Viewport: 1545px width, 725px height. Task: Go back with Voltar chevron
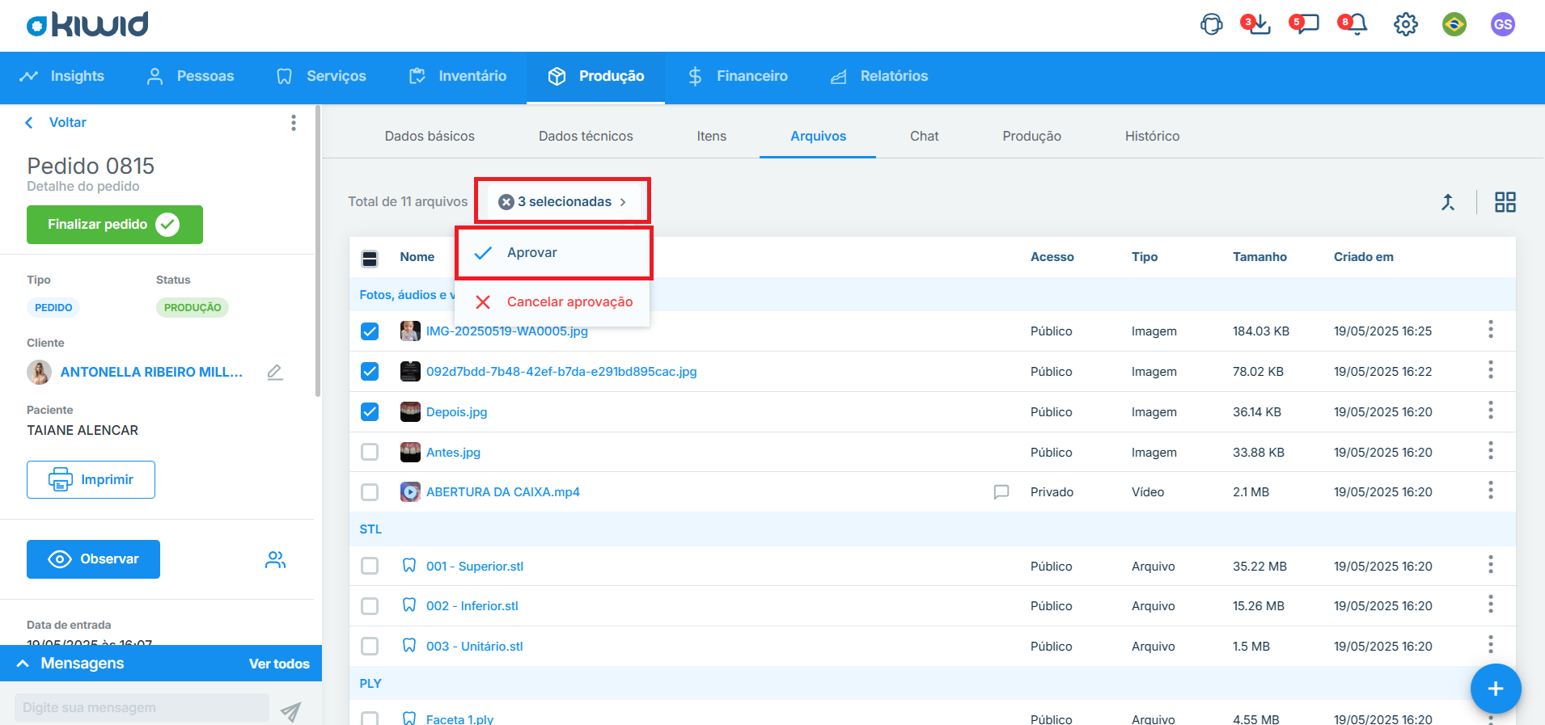[29, 122]
